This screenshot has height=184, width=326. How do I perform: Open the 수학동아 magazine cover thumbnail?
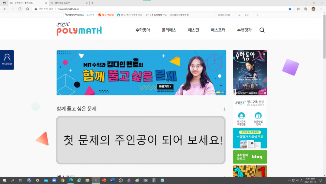[x=250, y=73]
